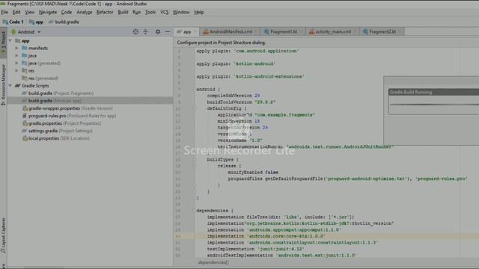The width and height of the screenshot is (479, 269).
Task: Fold the dependencies block in gutter
Action: [x=195, y=211]
